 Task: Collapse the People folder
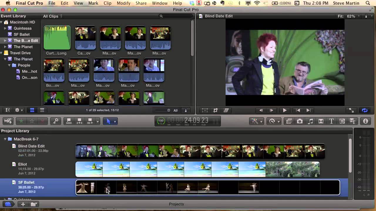point(9,65)
